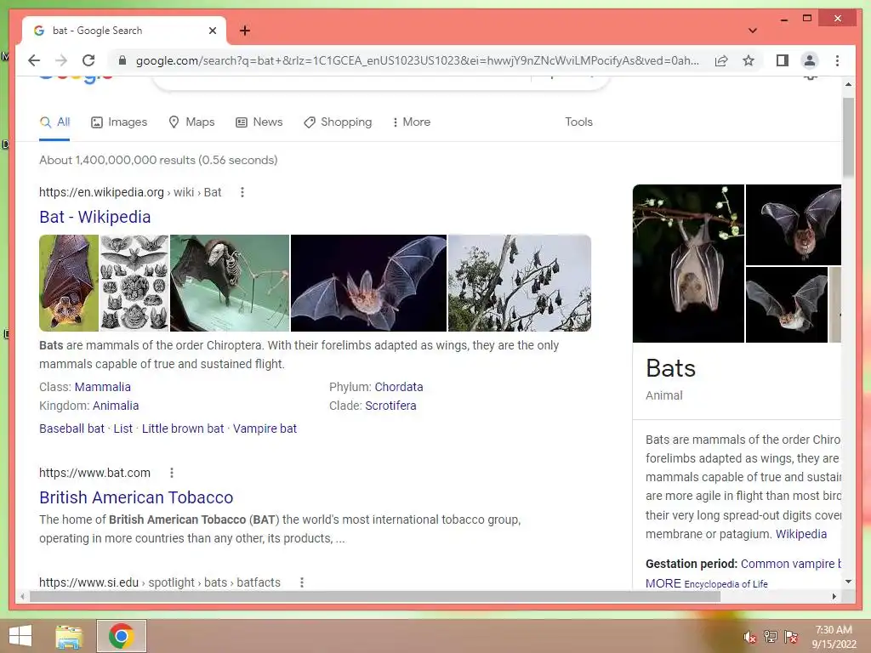Click the horizontal scrollbar right arrow

tap(834, 596)
